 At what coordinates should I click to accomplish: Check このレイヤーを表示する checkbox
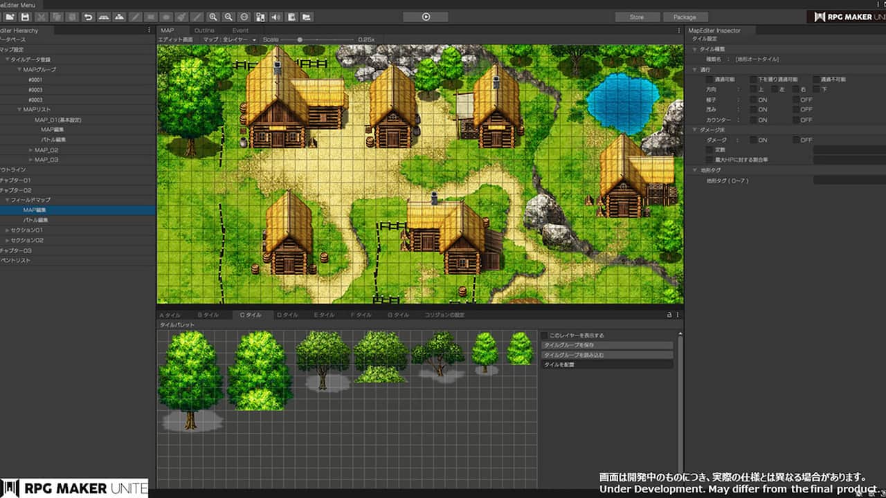(544, 335)
